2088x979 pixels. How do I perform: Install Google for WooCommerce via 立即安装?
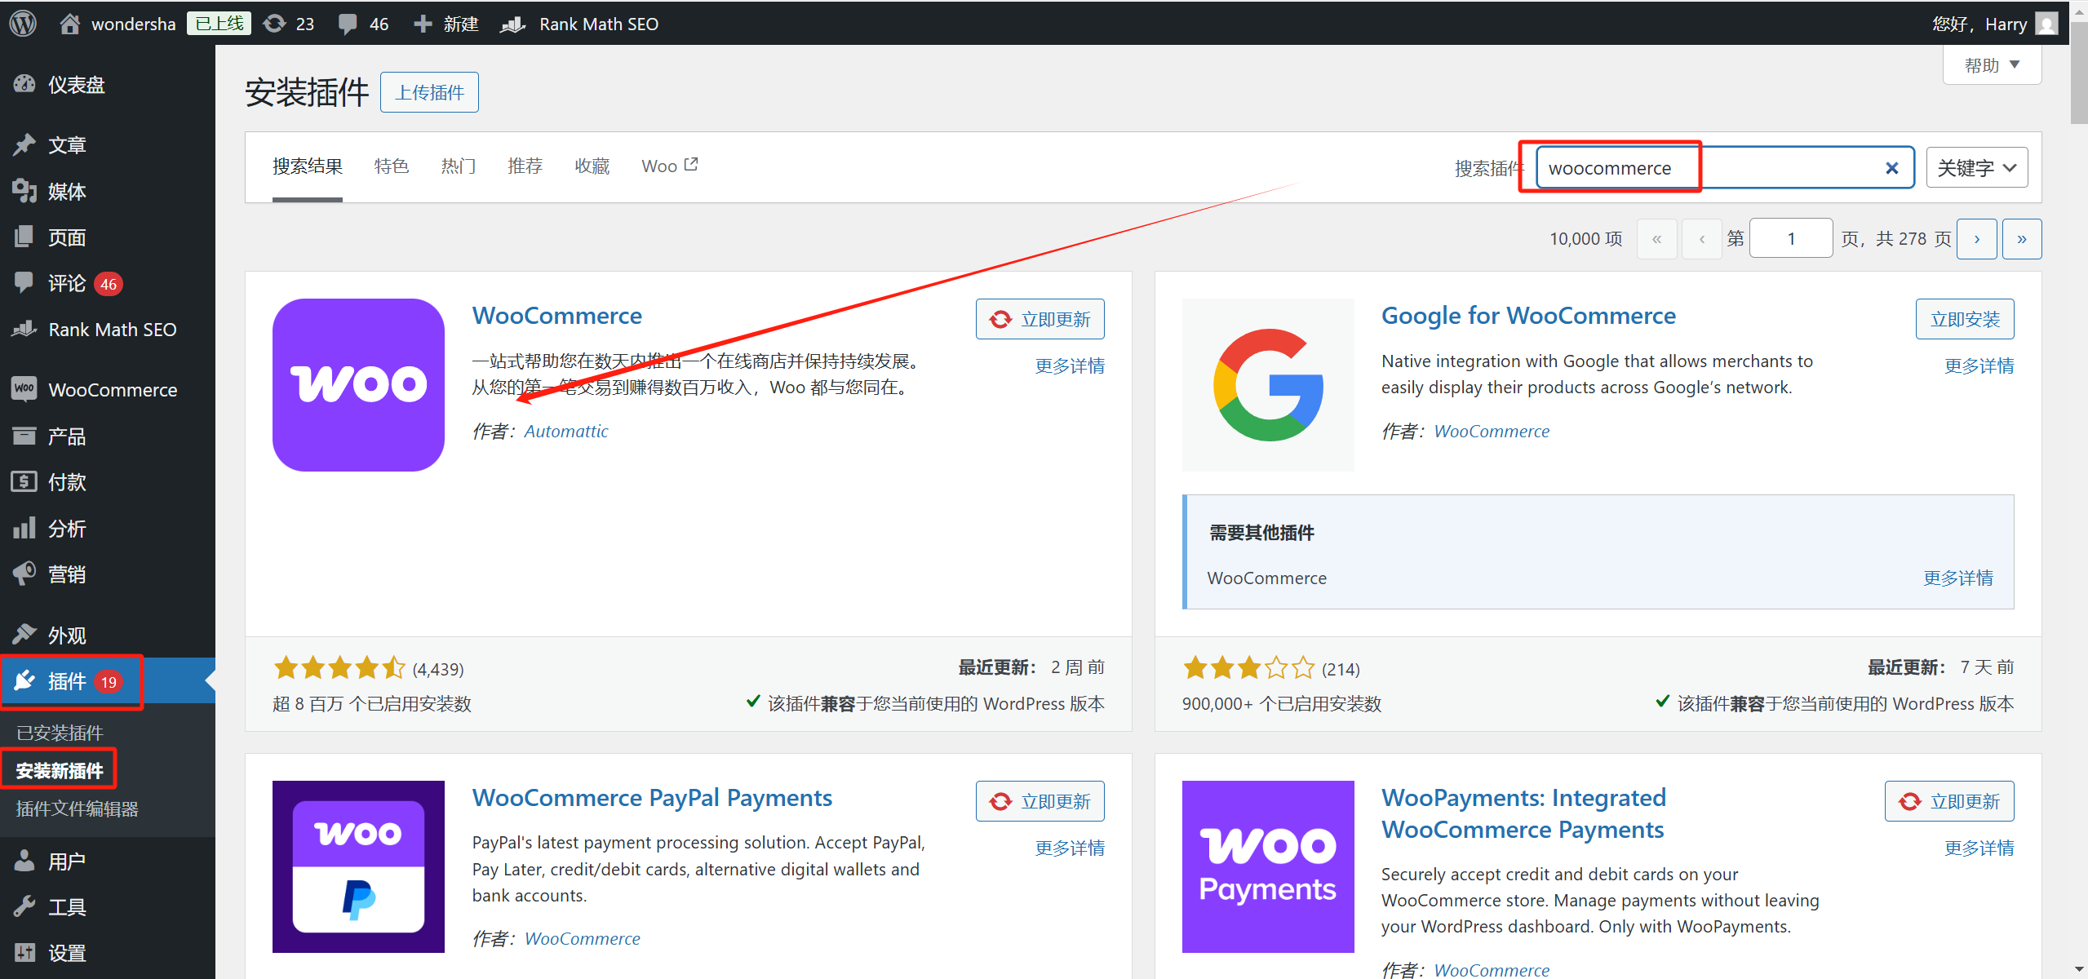[1964, 318]
